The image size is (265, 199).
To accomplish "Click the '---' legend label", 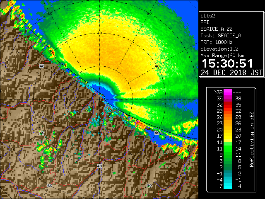I will 237,92.
